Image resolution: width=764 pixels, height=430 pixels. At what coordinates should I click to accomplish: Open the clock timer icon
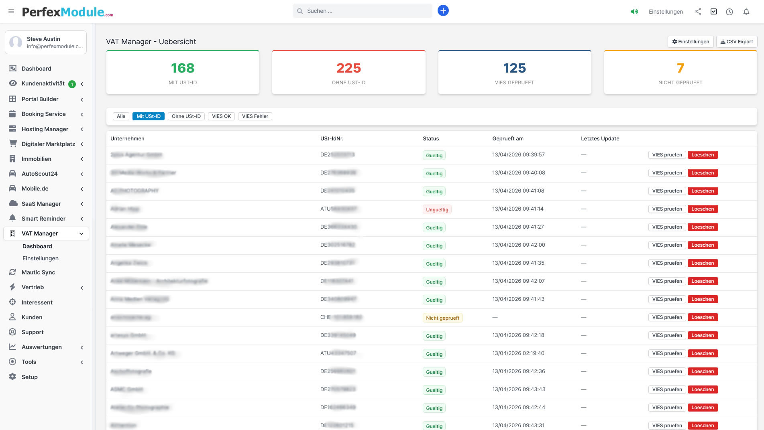(x=729, y=12)
